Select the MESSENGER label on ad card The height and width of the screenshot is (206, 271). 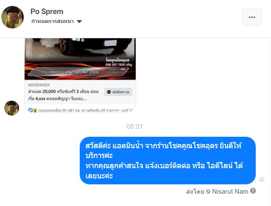(39, 85)
